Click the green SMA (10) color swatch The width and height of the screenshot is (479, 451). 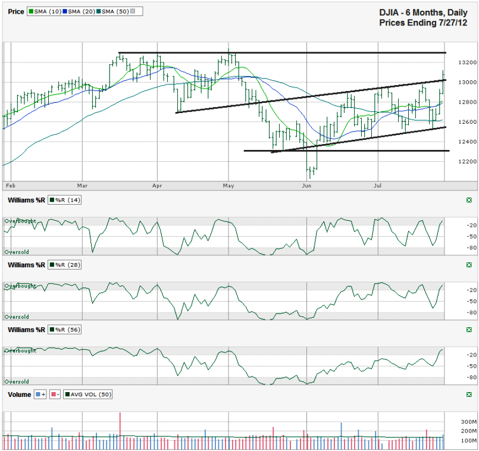pos(31,12)
